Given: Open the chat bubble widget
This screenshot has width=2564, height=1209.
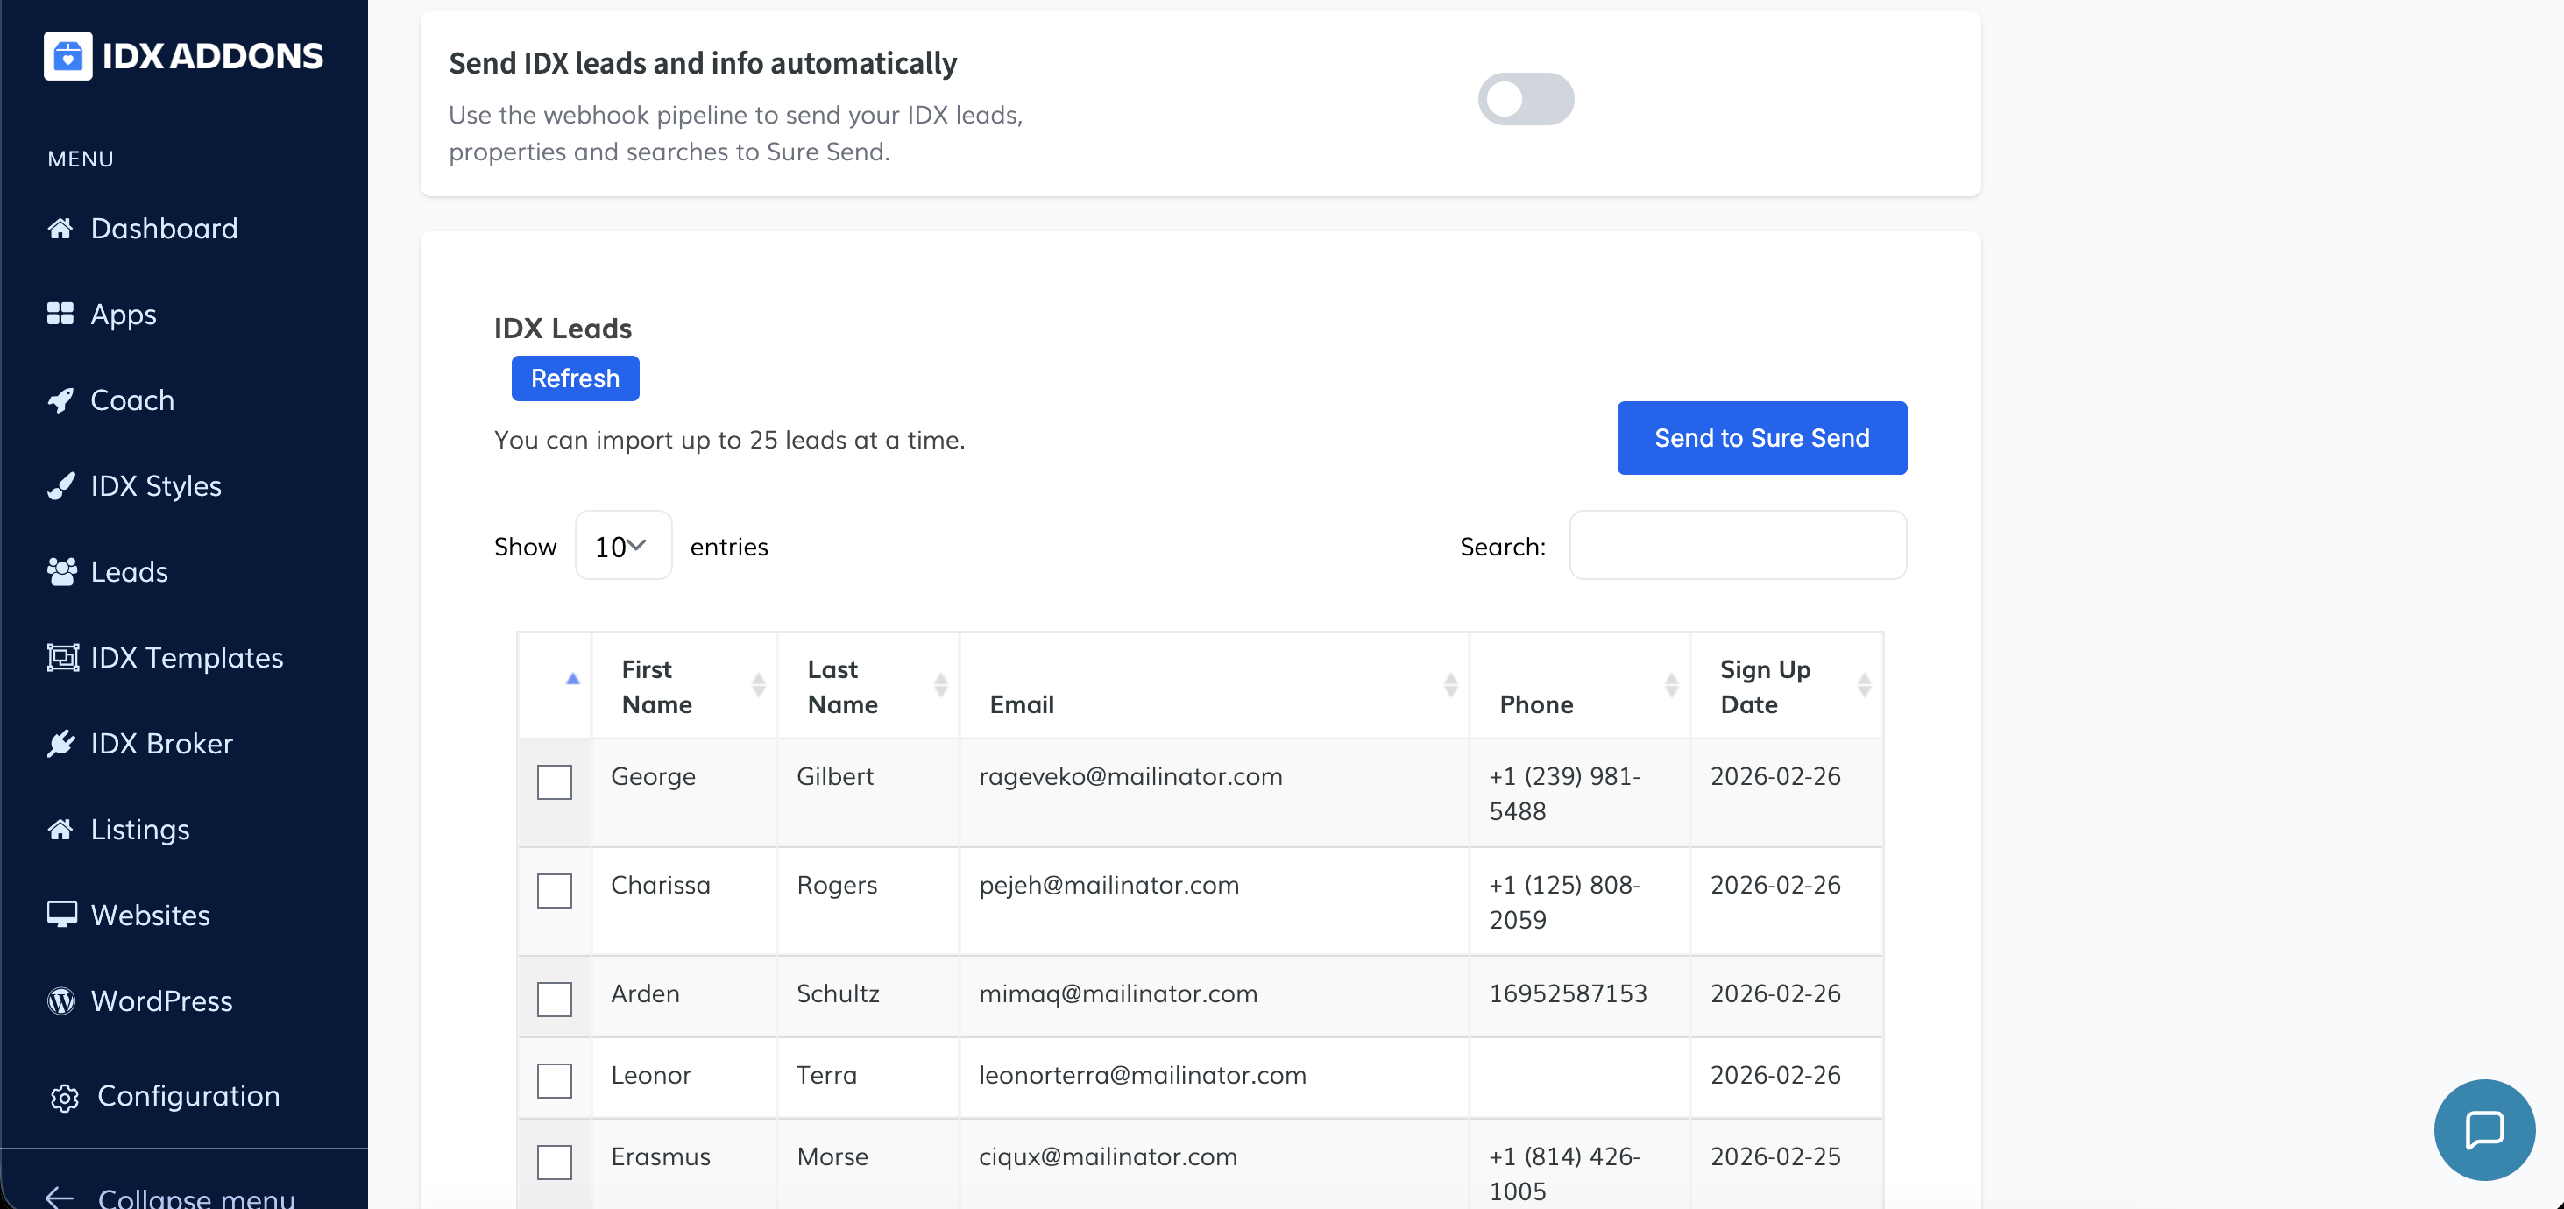Looking at the screenshot, I should pyautogui.click(x=2483, y=1129).
